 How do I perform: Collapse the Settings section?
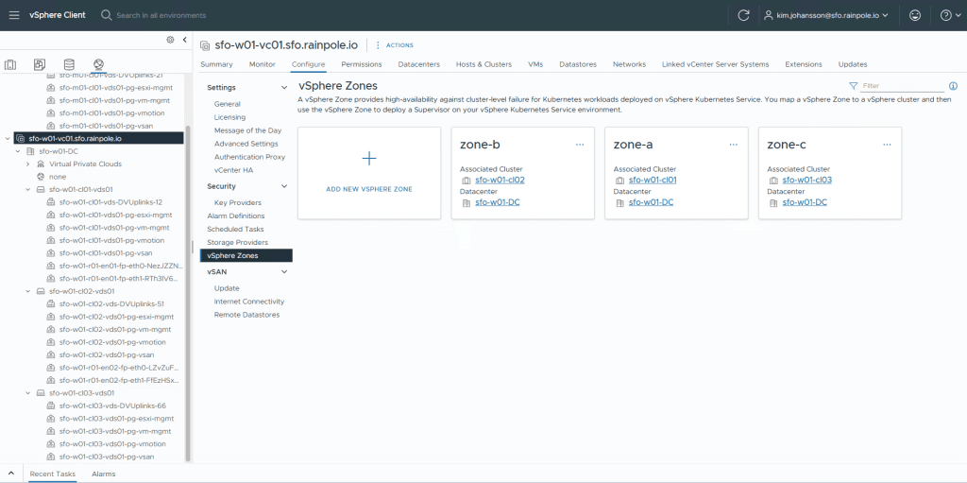[x=284, y=88]
